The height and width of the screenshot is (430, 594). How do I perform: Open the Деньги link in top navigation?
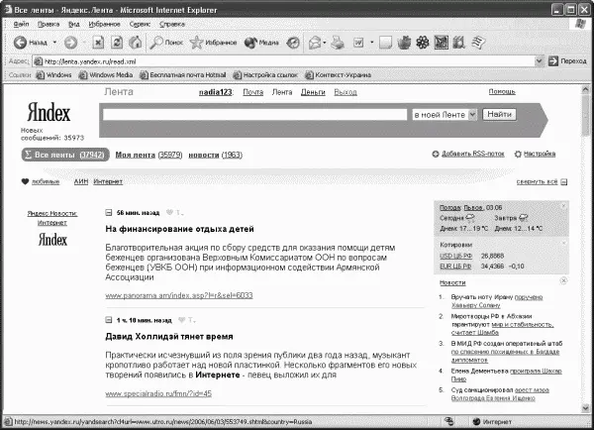coord(313,92)
